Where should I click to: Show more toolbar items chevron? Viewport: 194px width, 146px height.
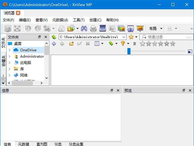[192, 29]
